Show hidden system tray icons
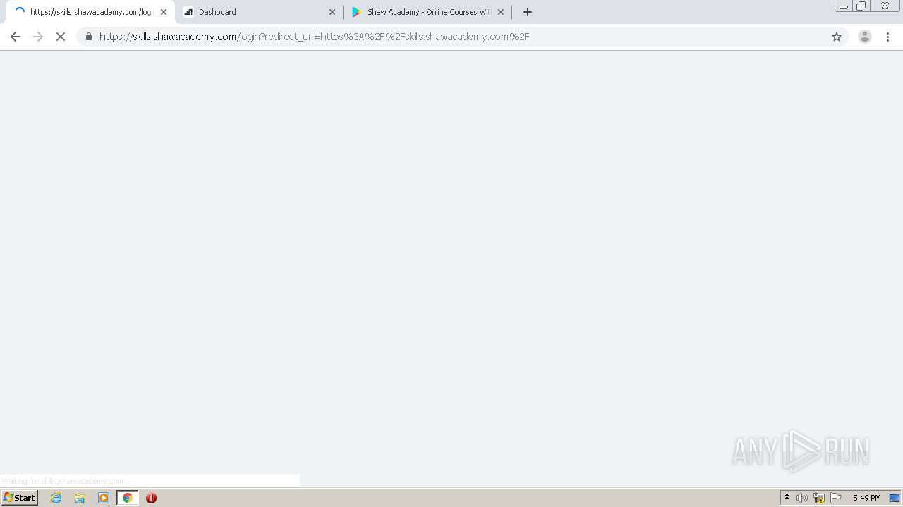This screenshot has width=903, height=507. pyautogui.click(x=787, y=498)
